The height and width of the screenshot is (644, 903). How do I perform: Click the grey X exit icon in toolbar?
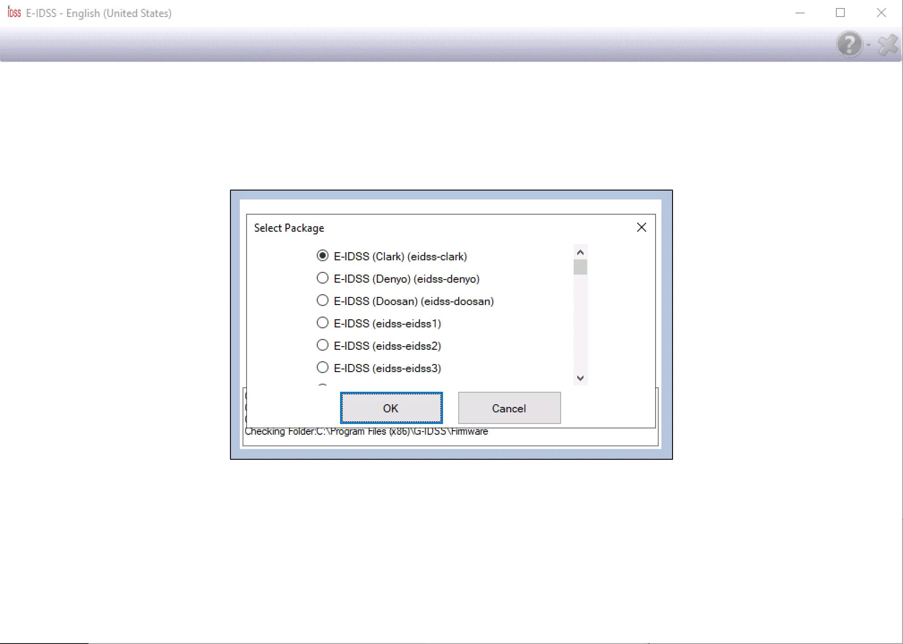(888, 45)
